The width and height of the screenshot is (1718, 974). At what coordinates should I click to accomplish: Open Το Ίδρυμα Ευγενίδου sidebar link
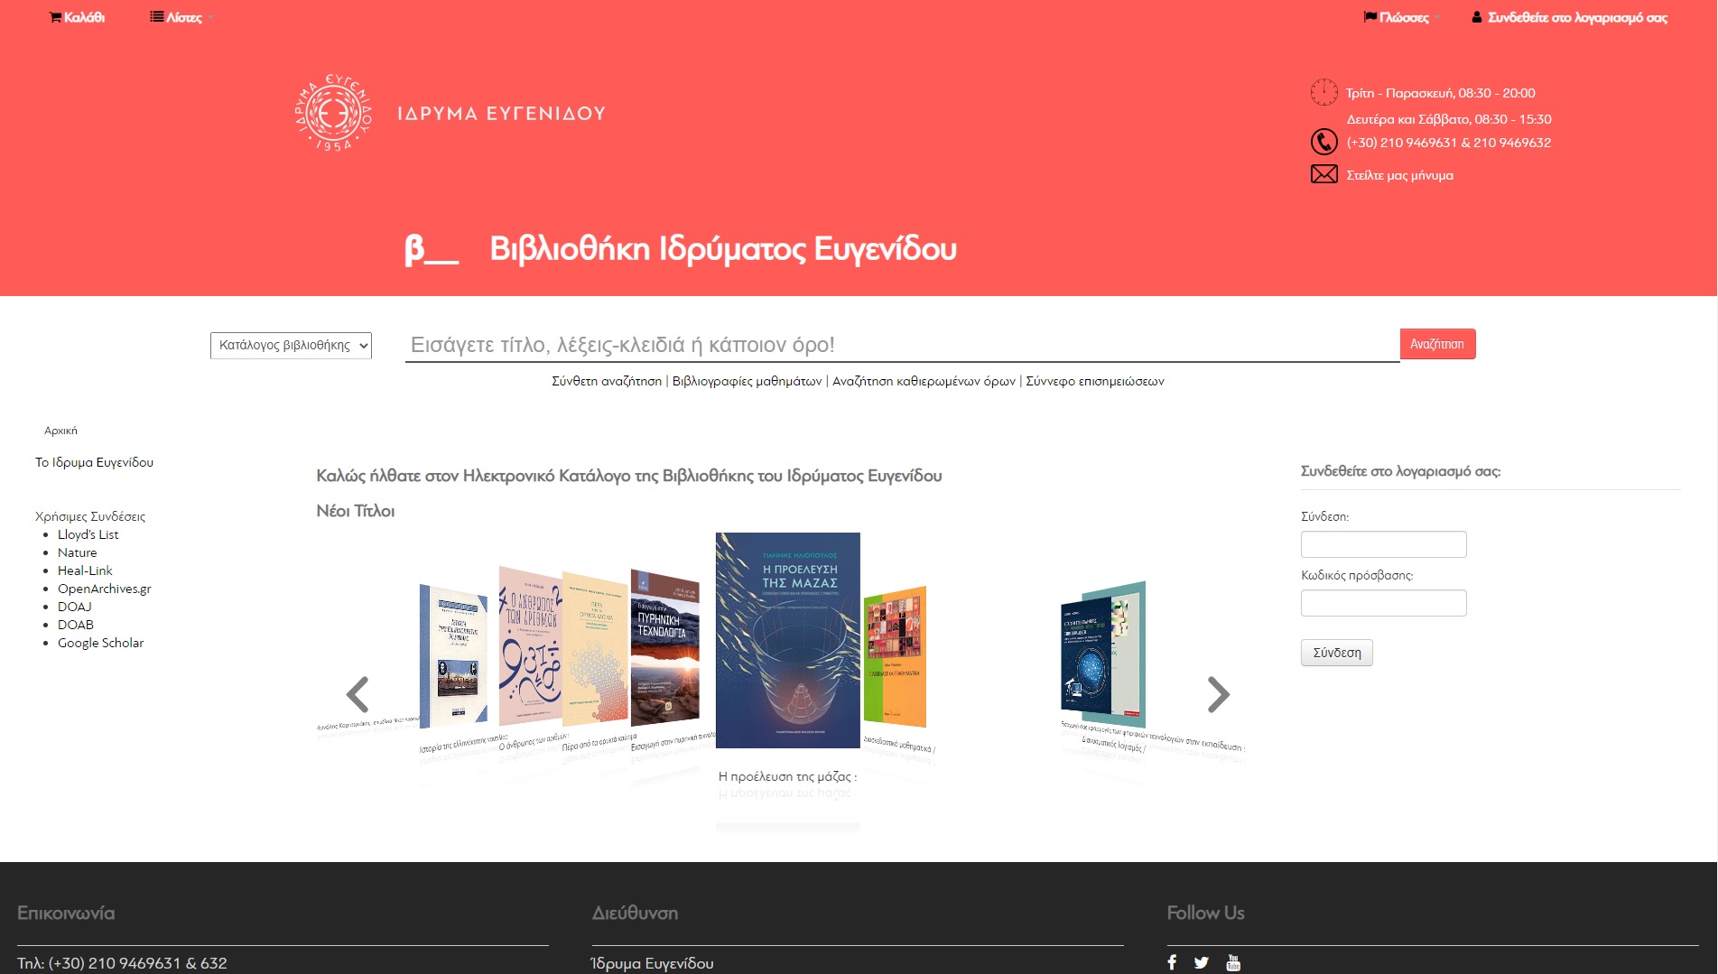(x=94, y=462)
